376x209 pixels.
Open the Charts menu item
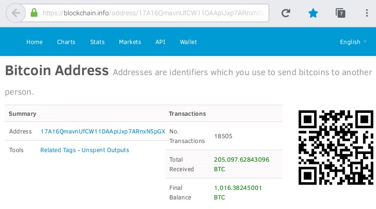click(66, 42)
